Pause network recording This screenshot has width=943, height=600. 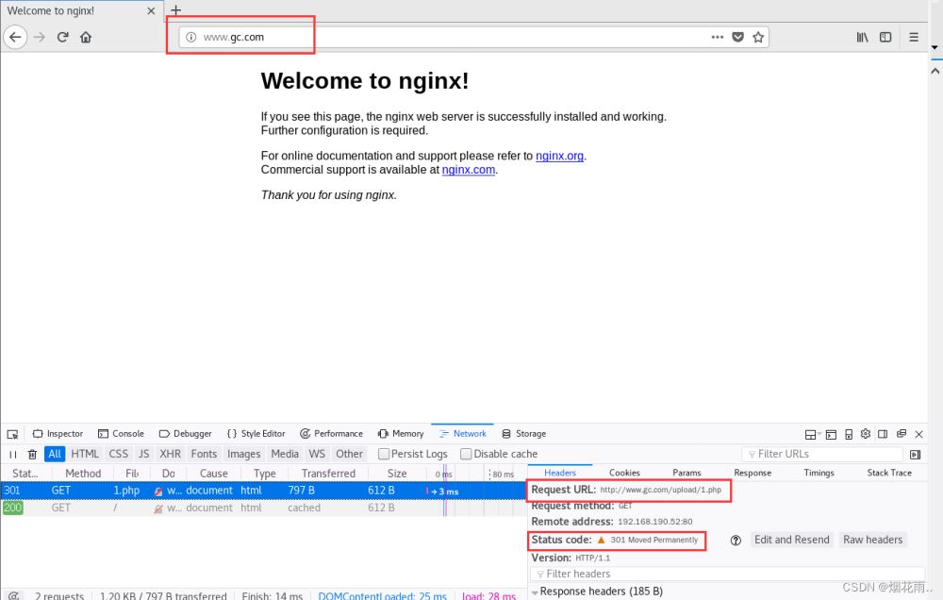[x=12, y=455]
